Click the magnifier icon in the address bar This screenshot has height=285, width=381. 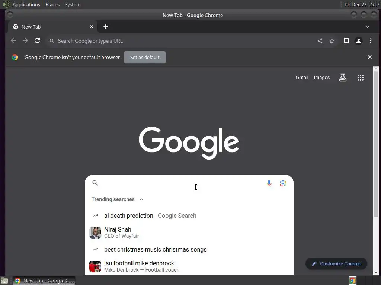[52, 41]
